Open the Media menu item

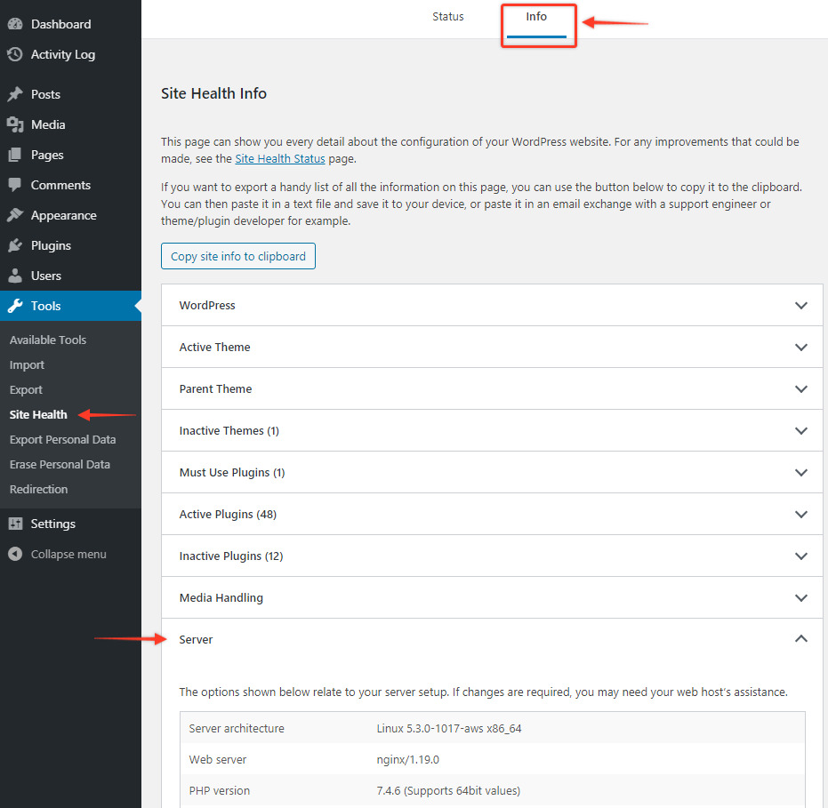pyautogui.click(x=48, y=124)
